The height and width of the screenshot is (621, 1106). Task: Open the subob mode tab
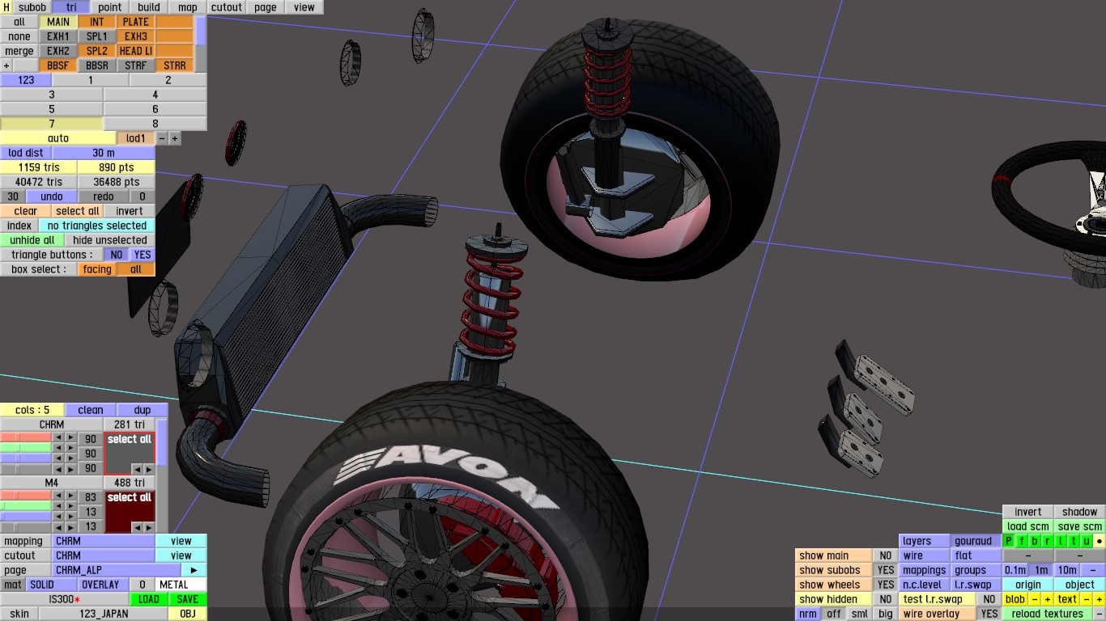(x=32, y=7)
